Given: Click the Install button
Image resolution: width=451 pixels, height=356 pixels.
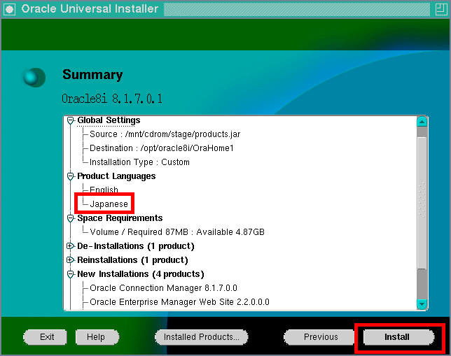Looking at the screenshot, I should pos(398,336).
